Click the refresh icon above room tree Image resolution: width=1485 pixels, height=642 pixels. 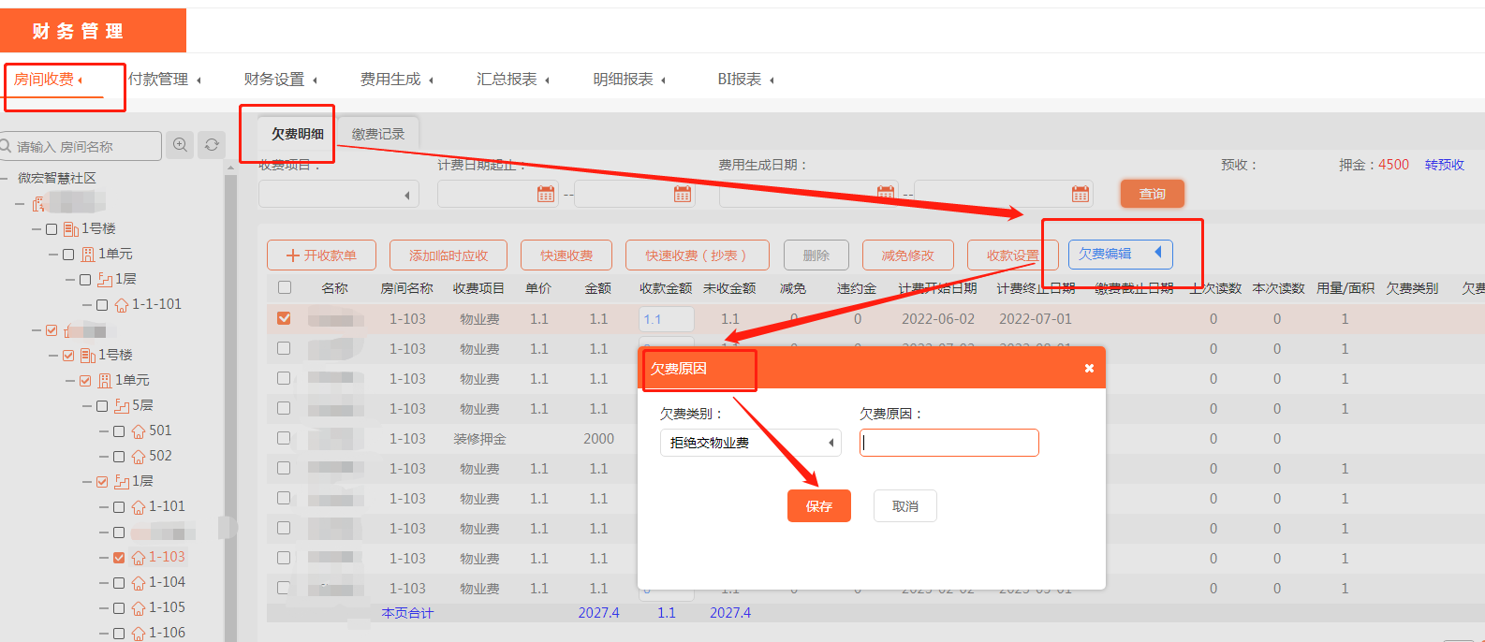click(x=212, y=145)
